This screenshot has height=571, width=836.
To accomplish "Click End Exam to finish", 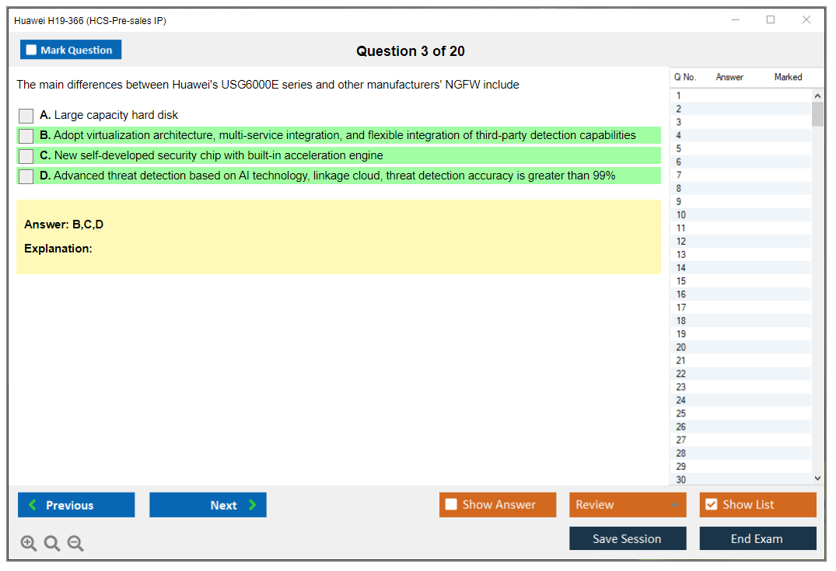I will [x=757, y=538].
